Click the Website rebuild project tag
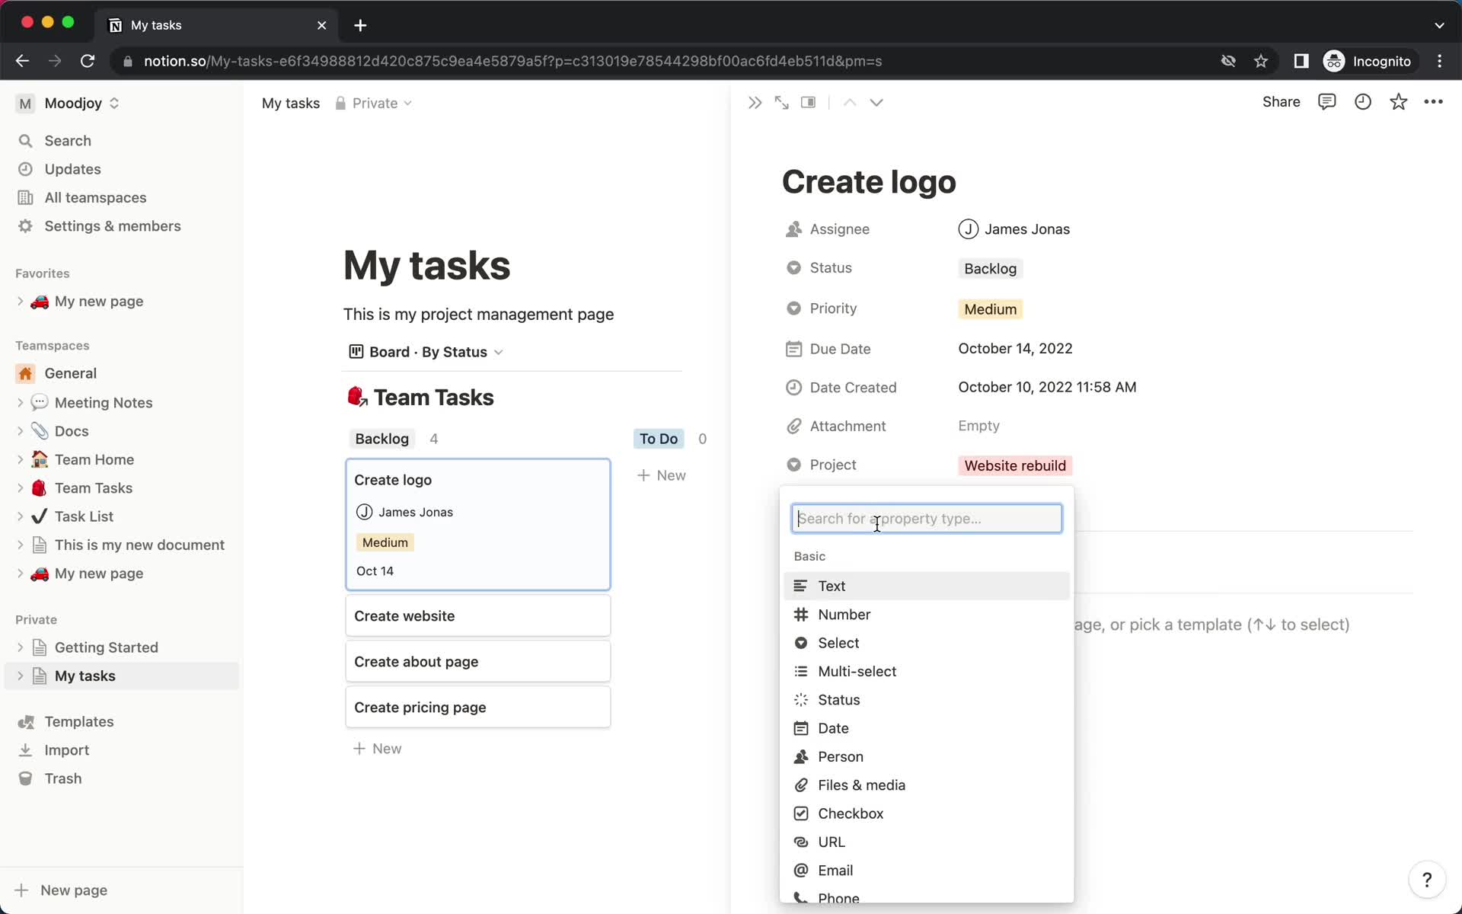 pos(1013,465)
